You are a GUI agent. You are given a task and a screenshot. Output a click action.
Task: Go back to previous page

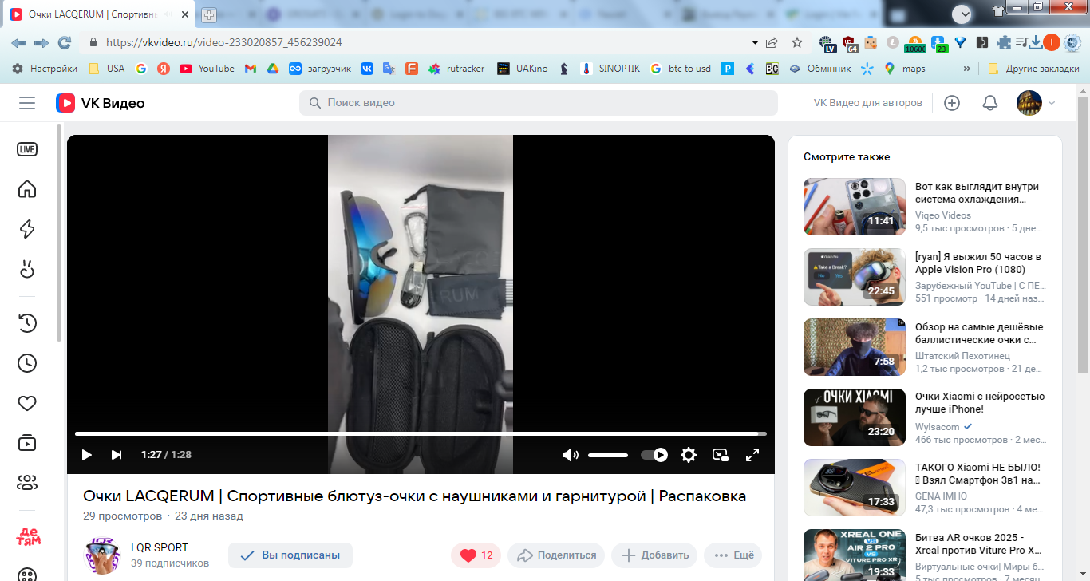pyautogui.click(x=18, y=42)
